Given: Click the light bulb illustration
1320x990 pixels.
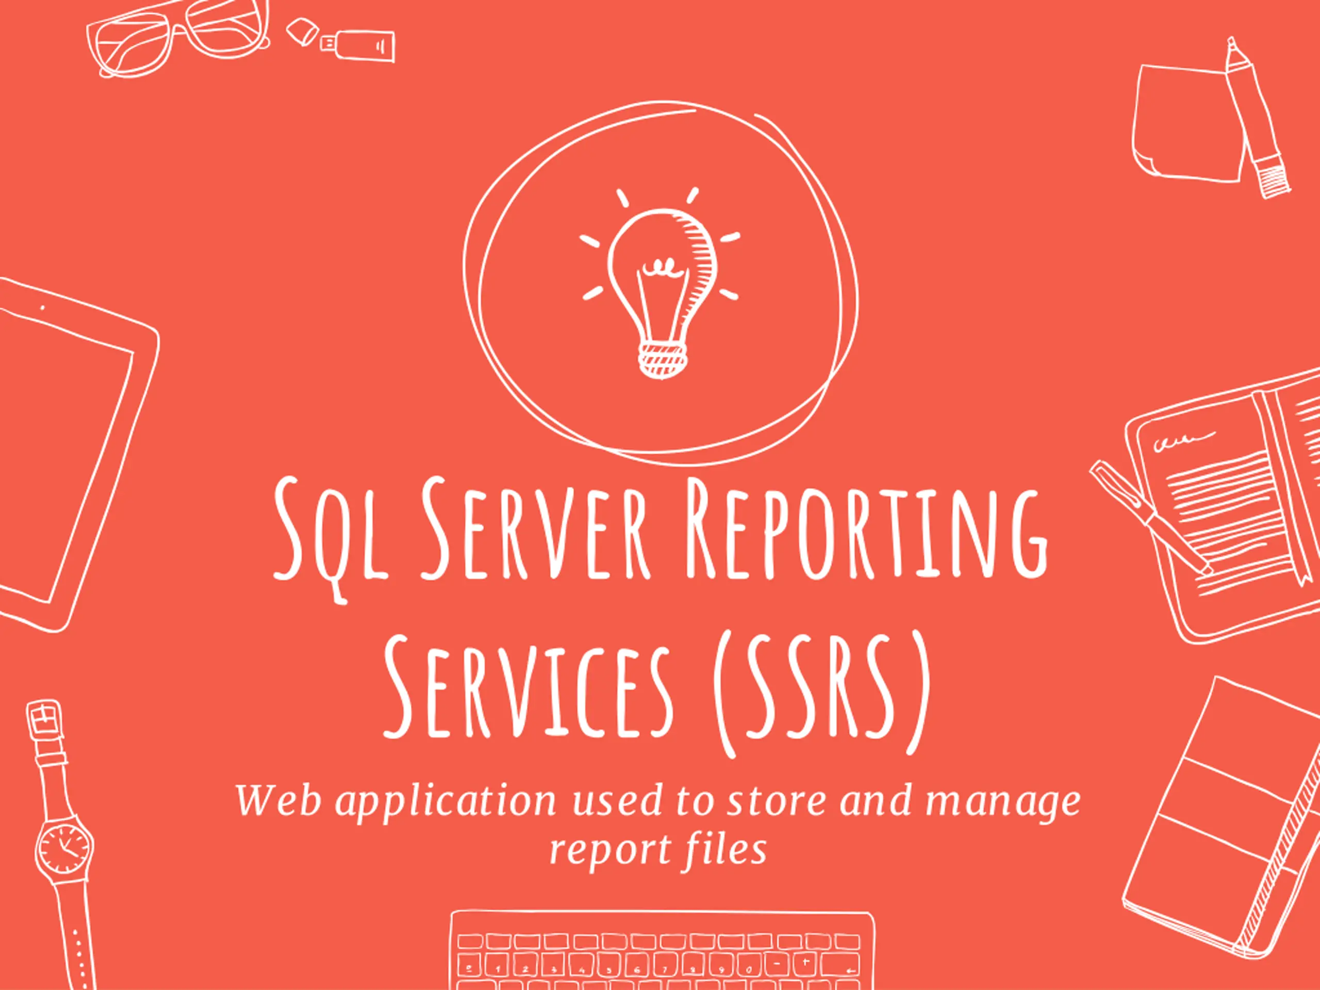Looking at the screenshot, I should [660, 284].
